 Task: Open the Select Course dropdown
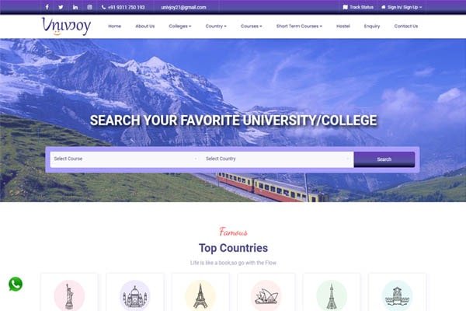click(126, 159)
